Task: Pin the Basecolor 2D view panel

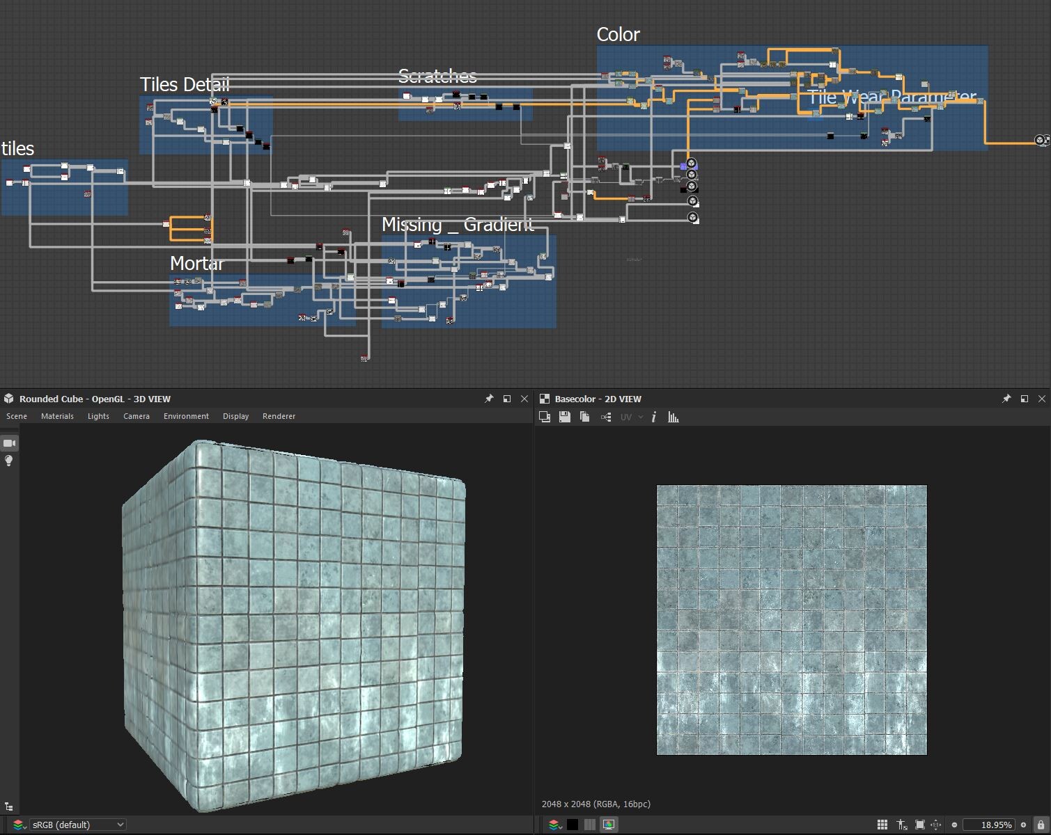Action: point(1006,399)
